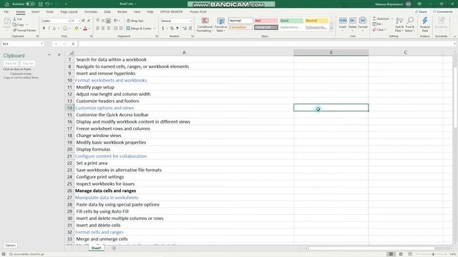Open the Merge & Center dropdown arrow
Viewport: 458px width, 257px height.
155,29
